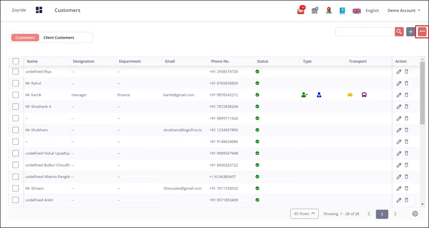Image resolution: width=429 pixels, height=228 pixels.
Task: Click the shubham@logicfirst.io email cell
Action: [183, 130]
